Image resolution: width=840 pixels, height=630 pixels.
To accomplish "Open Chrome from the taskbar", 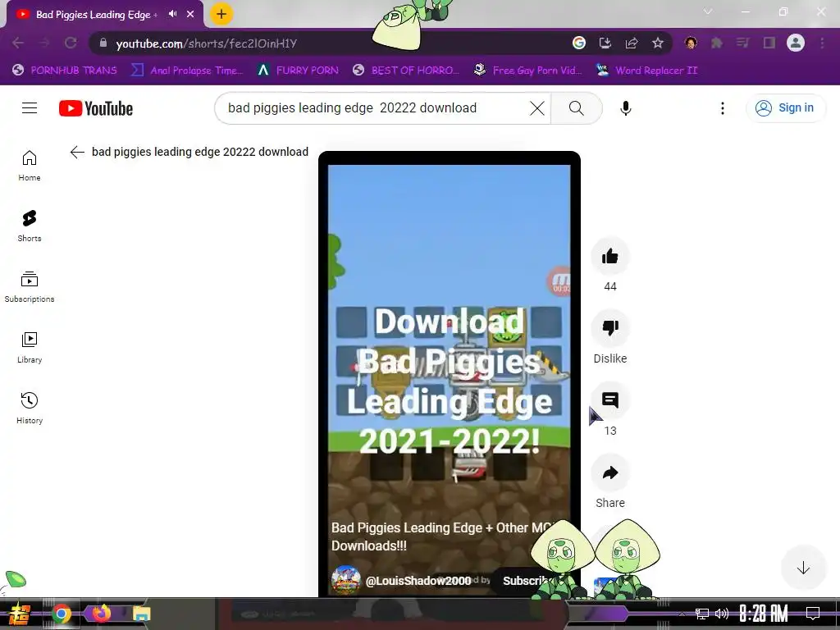I will [61, 614].
